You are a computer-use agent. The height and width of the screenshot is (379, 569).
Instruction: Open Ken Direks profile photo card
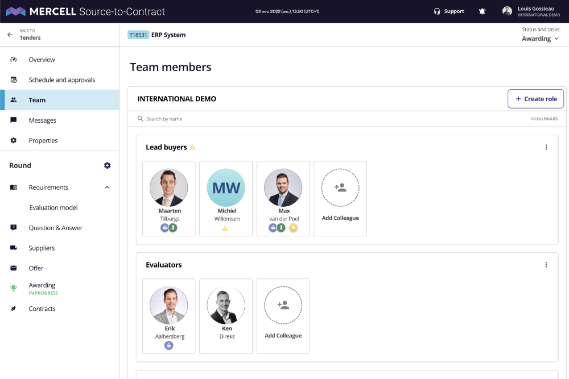(x=226, y=306)
